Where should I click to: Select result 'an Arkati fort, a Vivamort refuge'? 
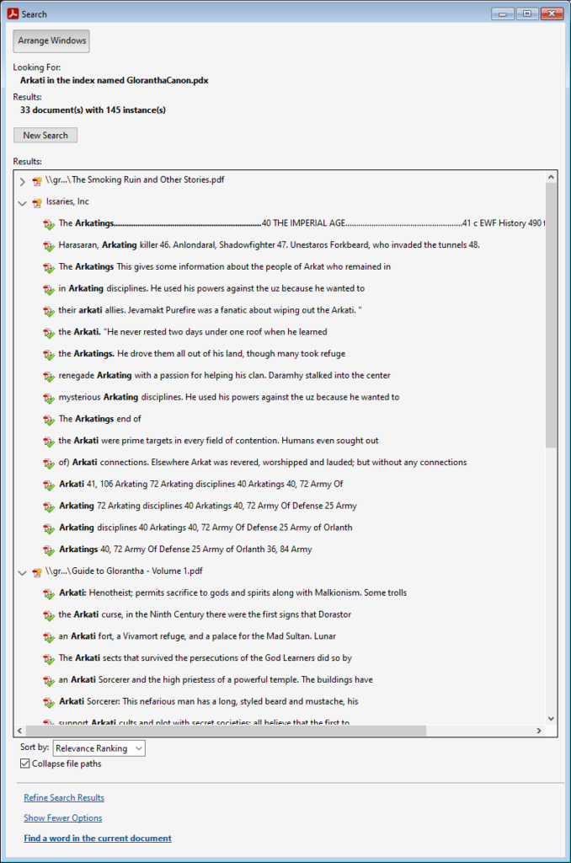(197, 636)
